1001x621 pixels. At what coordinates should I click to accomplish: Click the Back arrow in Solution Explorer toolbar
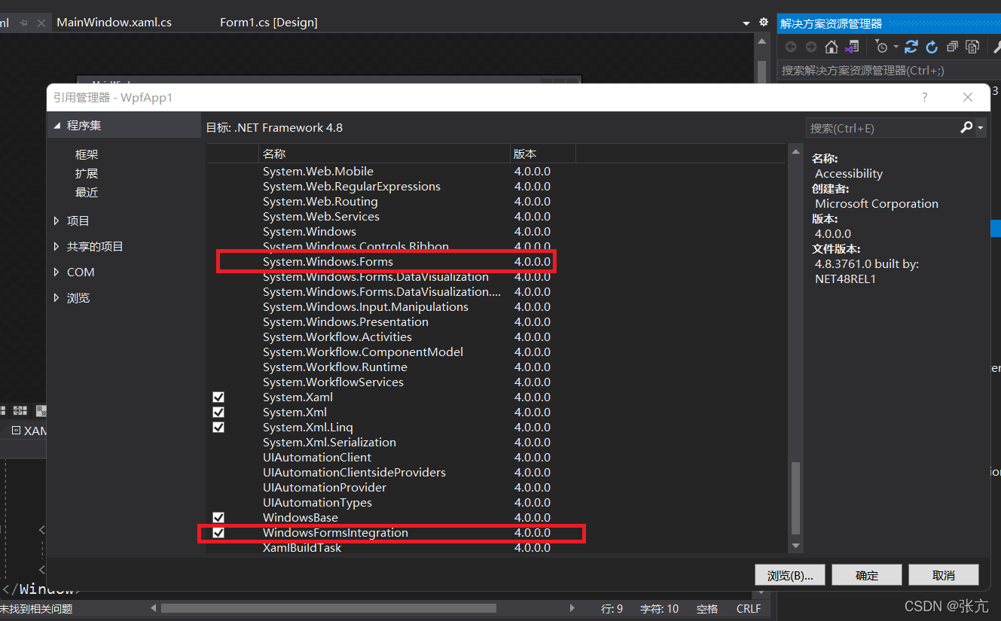[x=791, y=47]
